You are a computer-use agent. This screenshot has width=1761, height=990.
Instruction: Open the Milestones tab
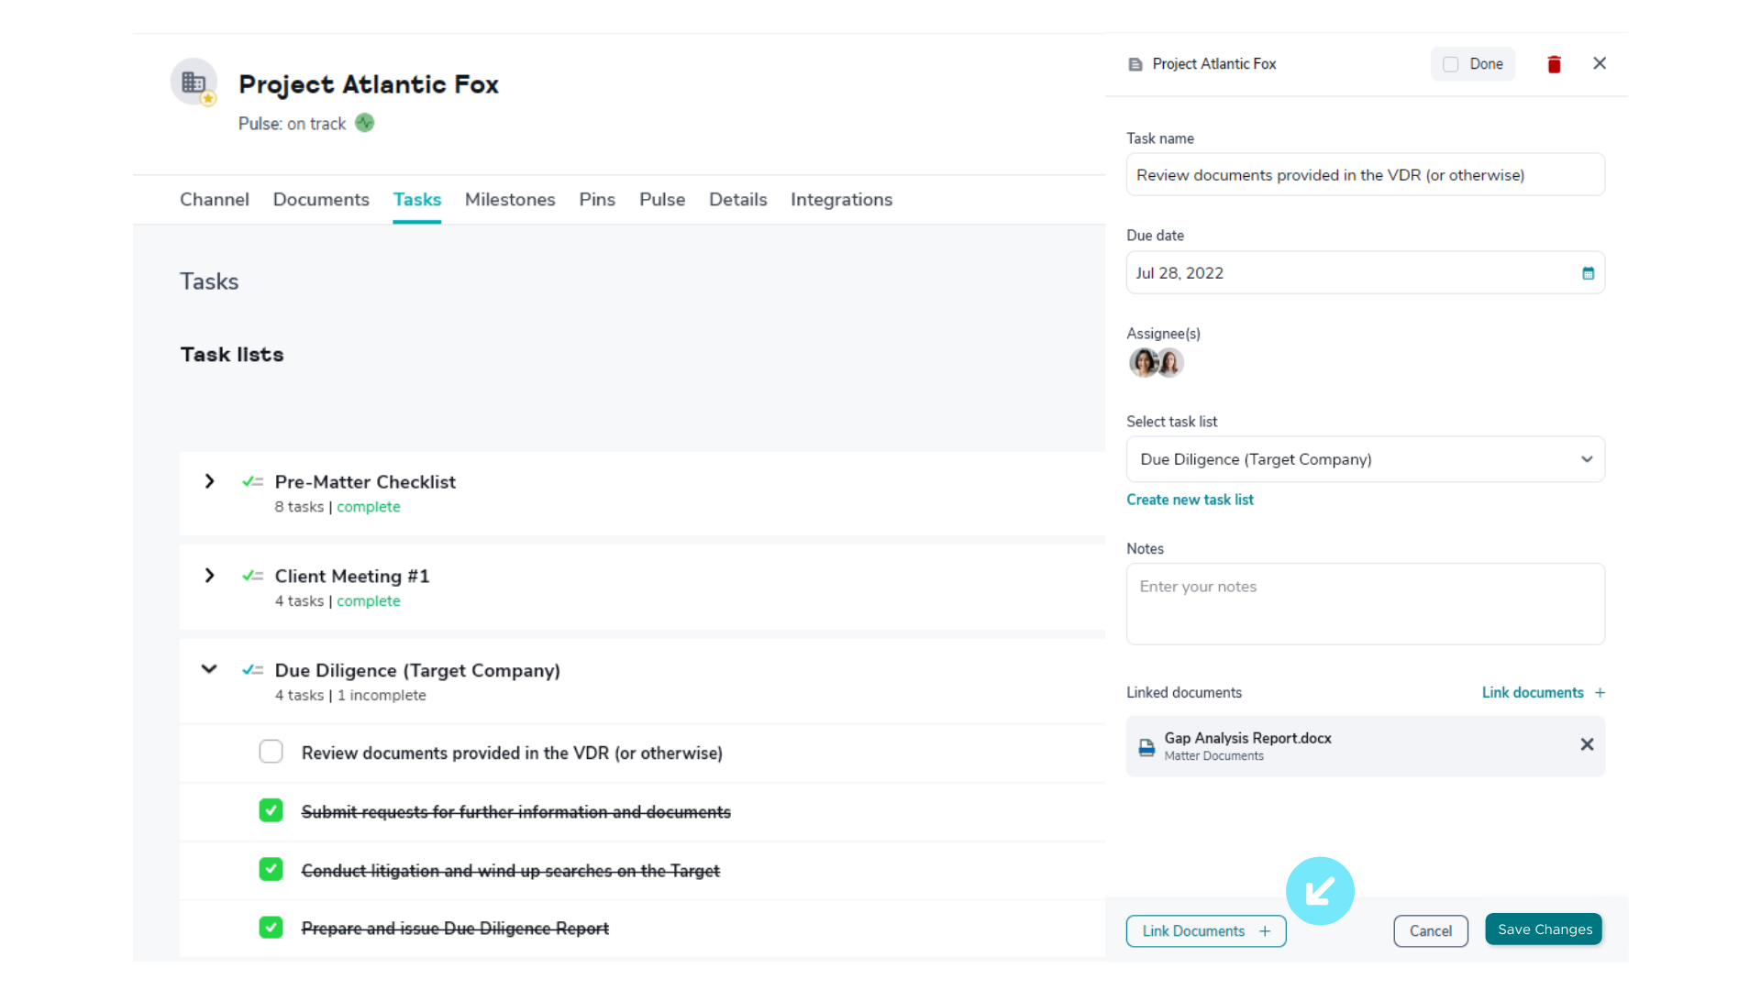coord(510,200)
